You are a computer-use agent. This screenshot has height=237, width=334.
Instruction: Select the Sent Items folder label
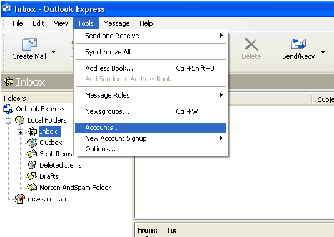[x=56, y=154]
